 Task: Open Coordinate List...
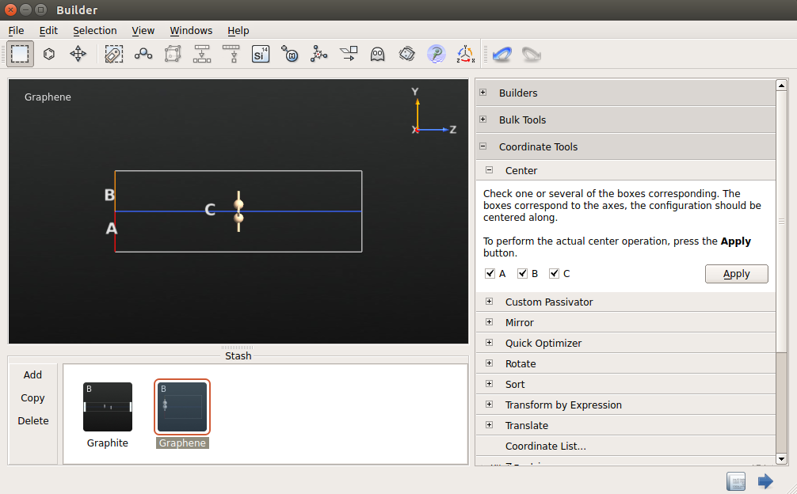tap(545, 446)
